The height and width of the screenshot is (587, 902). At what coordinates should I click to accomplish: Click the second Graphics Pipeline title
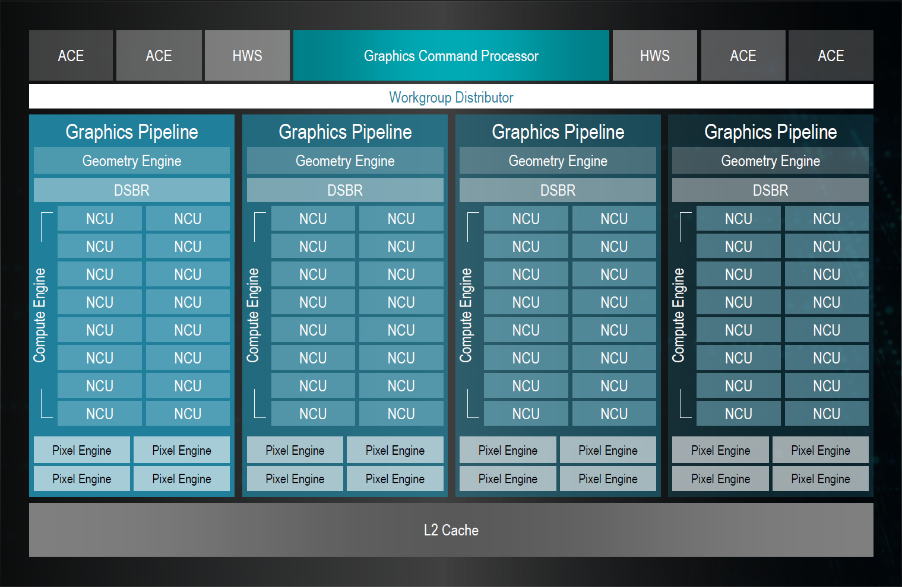click(x=345, y=132)
